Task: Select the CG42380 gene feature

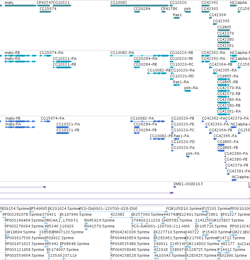Action: click(223, 43)
